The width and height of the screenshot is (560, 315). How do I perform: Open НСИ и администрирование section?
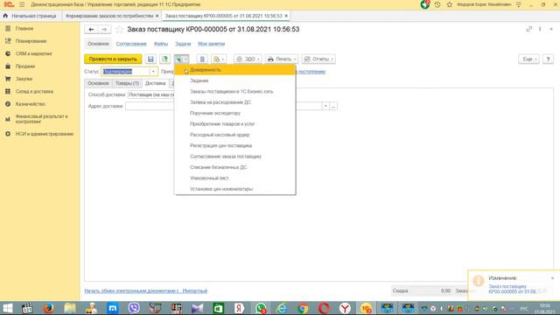coord(45,134)
